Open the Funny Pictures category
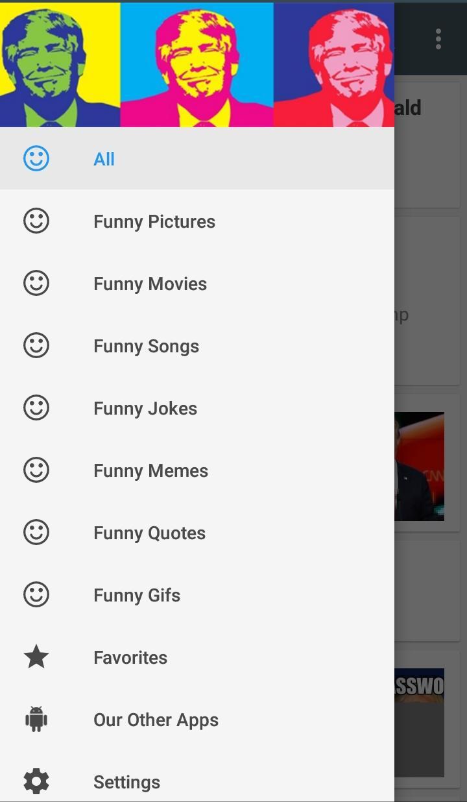Image resolution: width=467 pixels, height=802 pixels. click(197, 221)
